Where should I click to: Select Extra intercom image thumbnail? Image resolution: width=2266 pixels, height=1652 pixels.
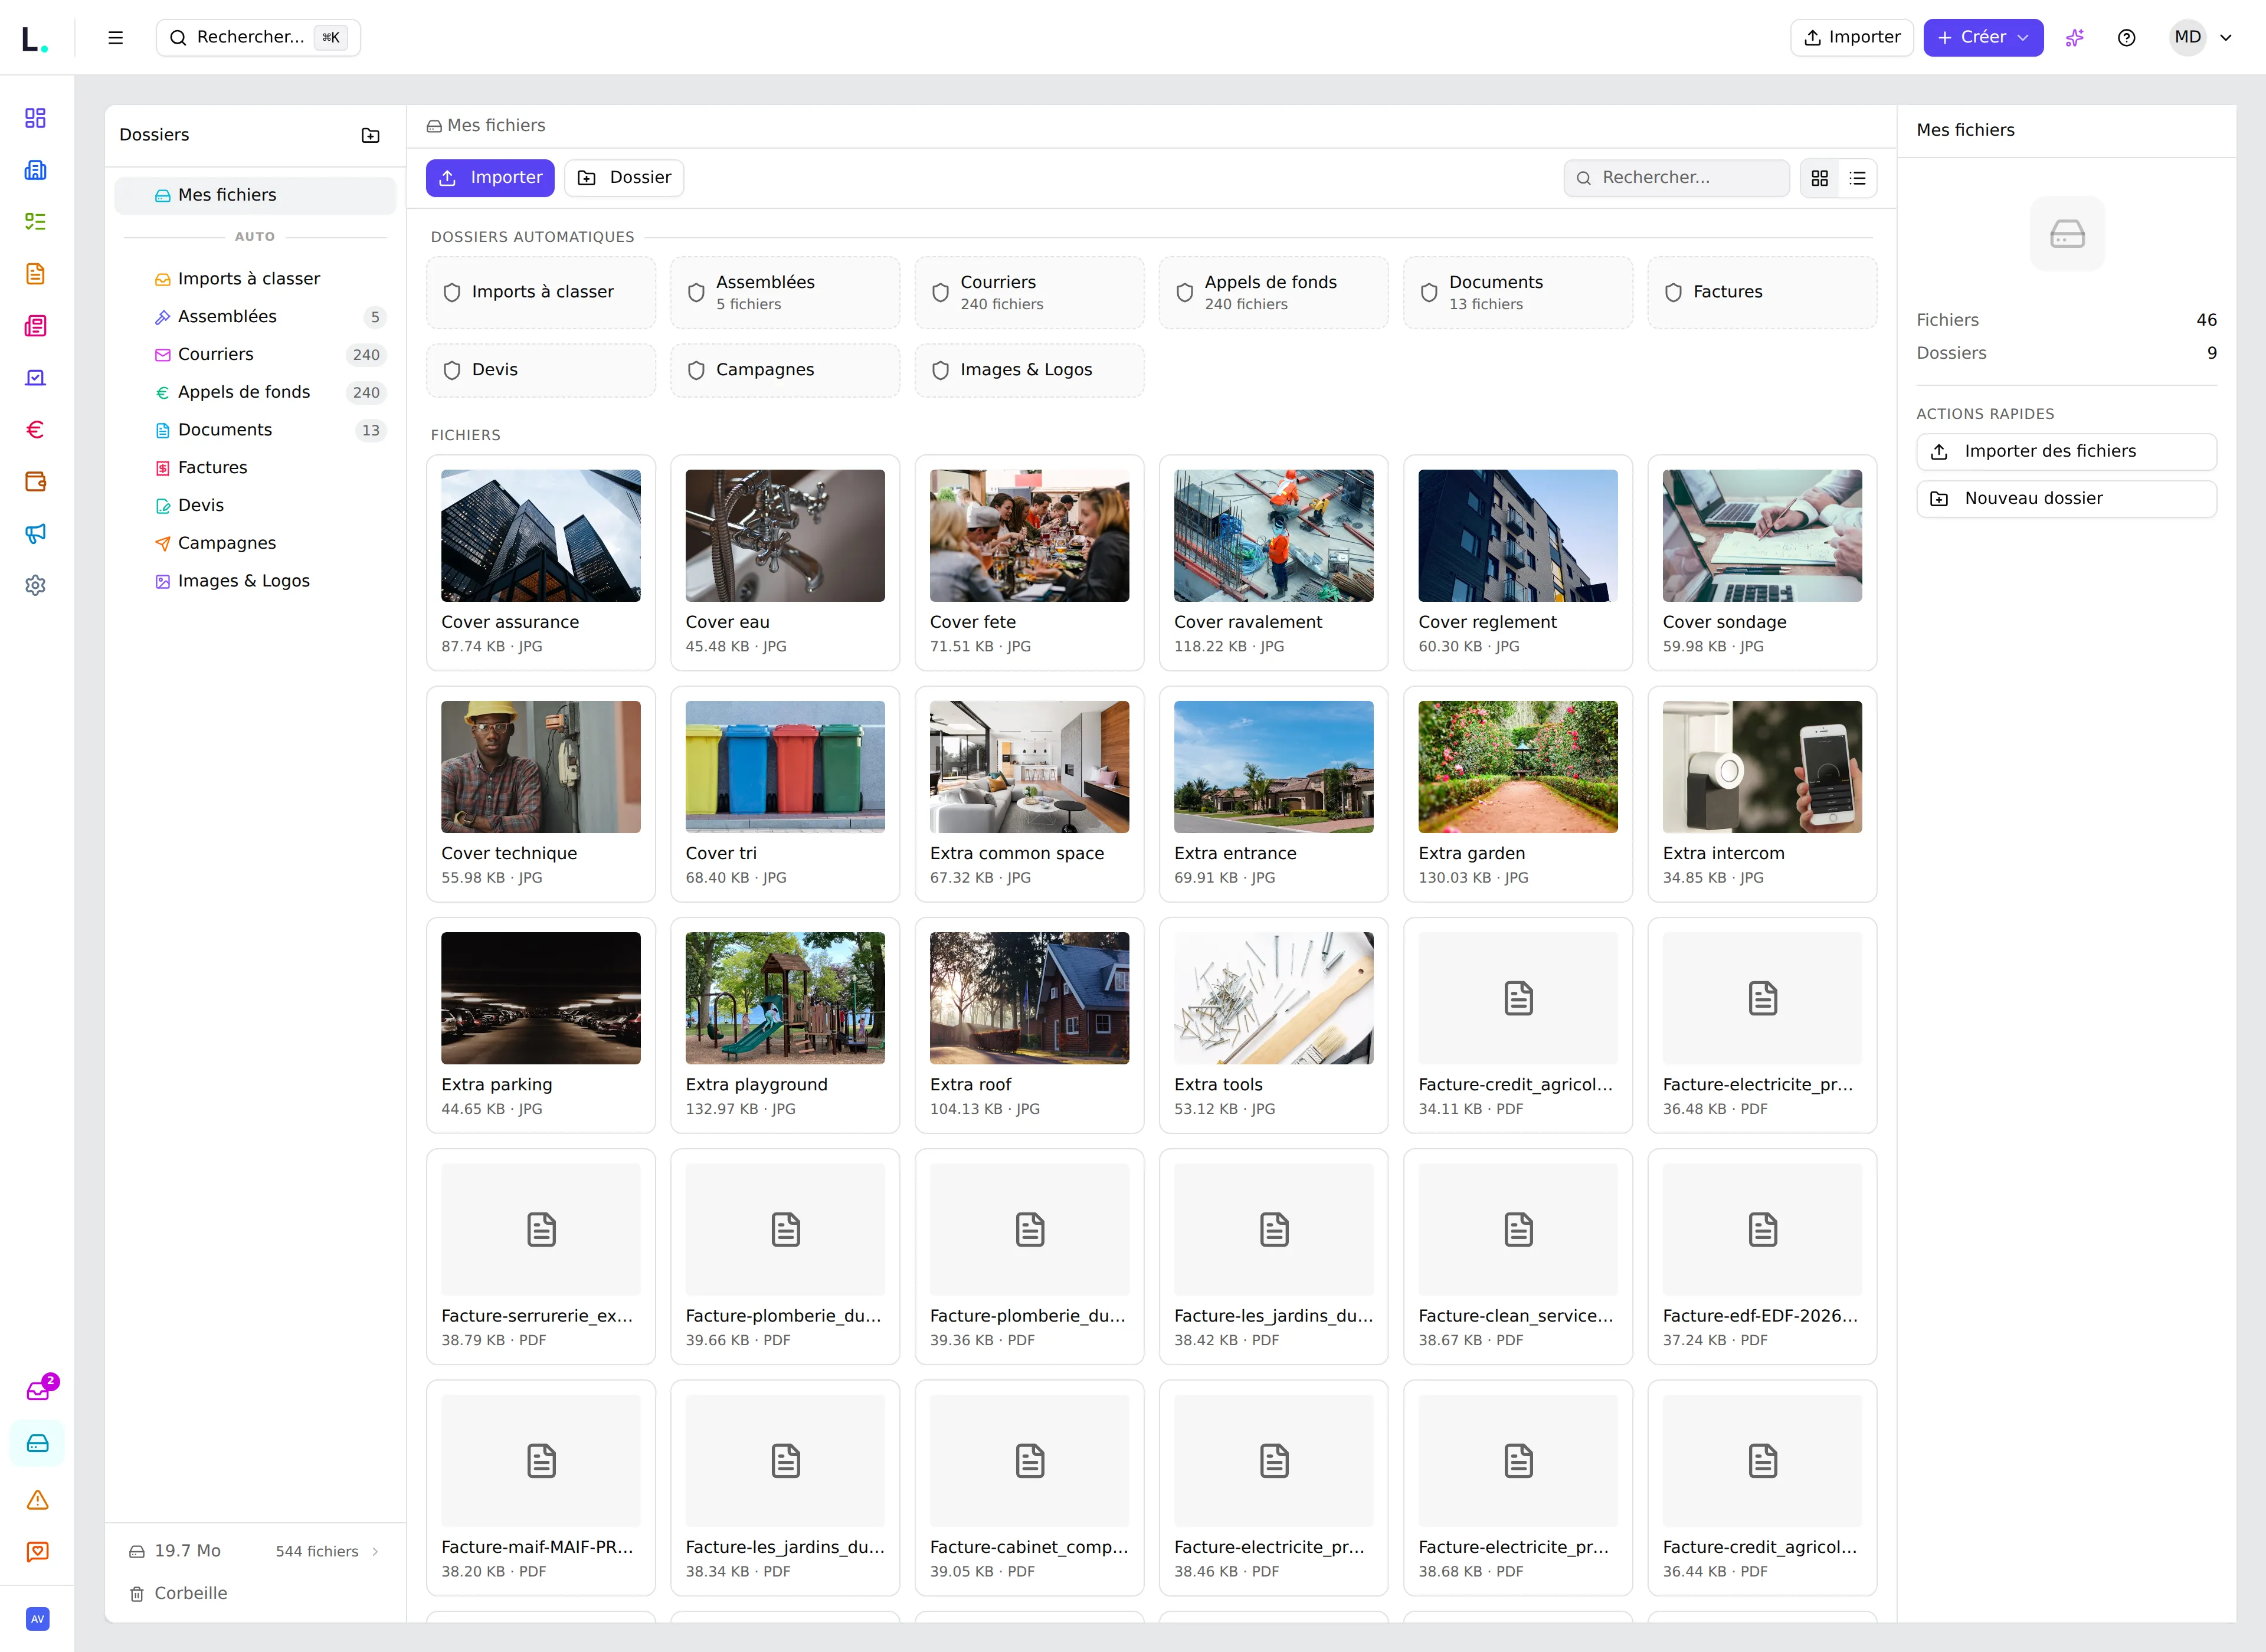click(1762, 767)
